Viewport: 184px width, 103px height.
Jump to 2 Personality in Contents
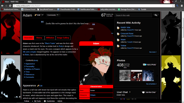coord(29,66)
